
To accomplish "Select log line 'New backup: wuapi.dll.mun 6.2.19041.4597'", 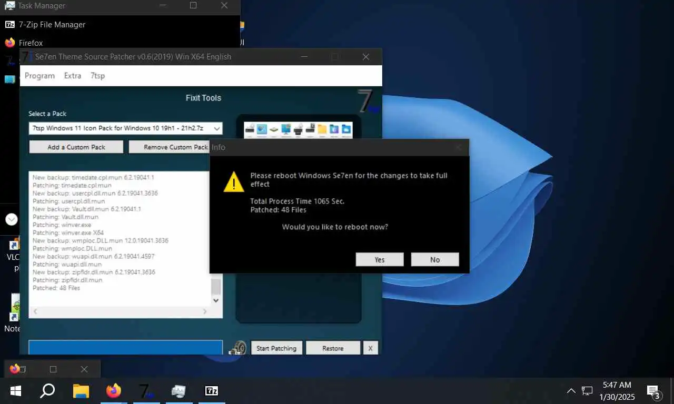I will click(94, 256).
